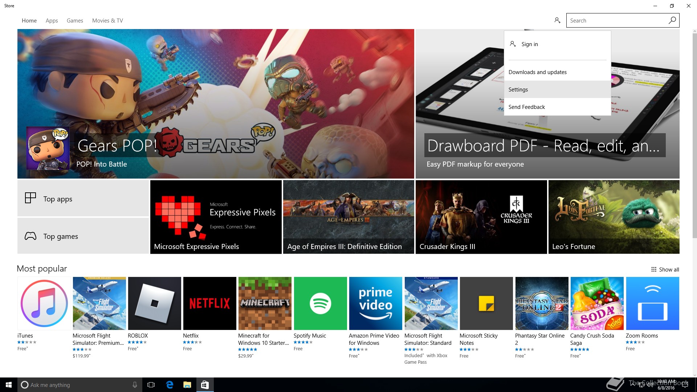Select Sign in from account menu

click(x=557, y=44)
